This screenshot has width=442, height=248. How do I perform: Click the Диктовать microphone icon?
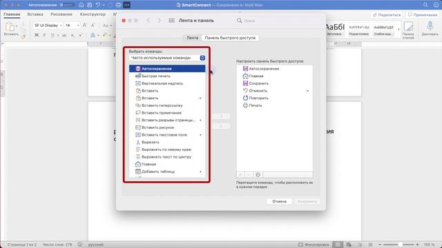click(430, 26)
